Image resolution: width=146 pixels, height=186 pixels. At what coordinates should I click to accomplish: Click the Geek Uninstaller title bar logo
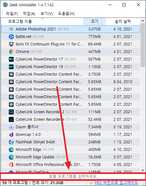click(5, 5)
